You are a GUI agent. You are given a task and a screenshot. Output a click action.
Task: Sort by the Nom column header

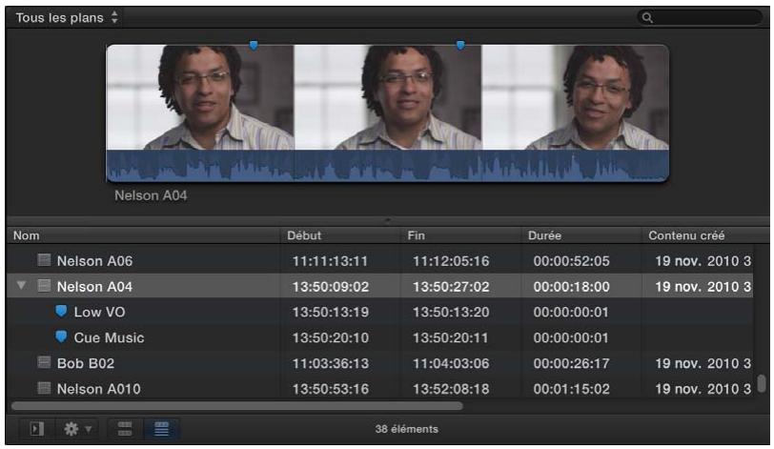[143, 235]
